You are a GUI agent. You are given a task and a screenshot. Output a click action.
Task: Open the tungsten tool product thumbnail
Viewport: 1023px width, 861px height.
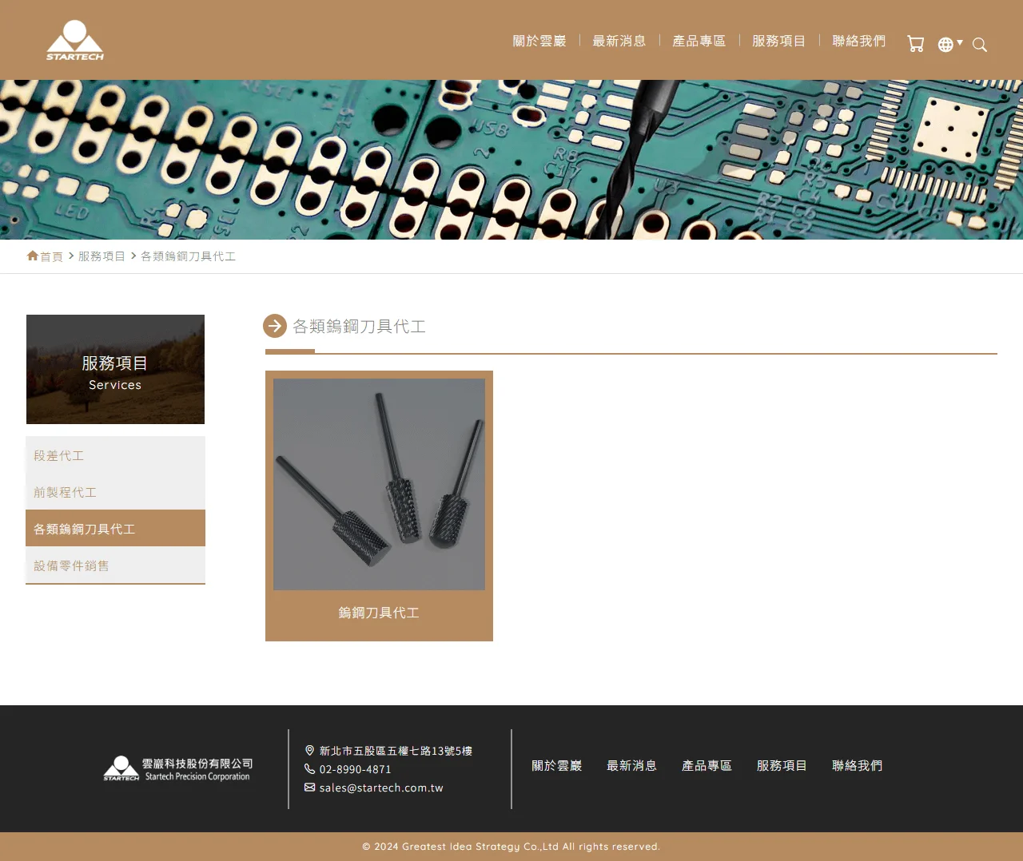pyautogui.click(x=379, y=484)
